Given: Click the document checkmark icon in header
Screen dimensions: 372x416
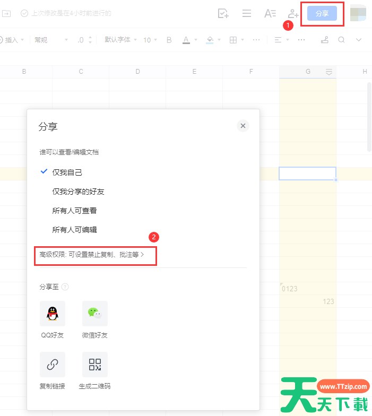Looking at the screenshot, I should coord(223,14).
